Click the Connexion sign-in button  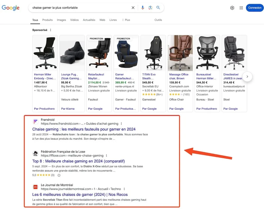pos(255,8)
